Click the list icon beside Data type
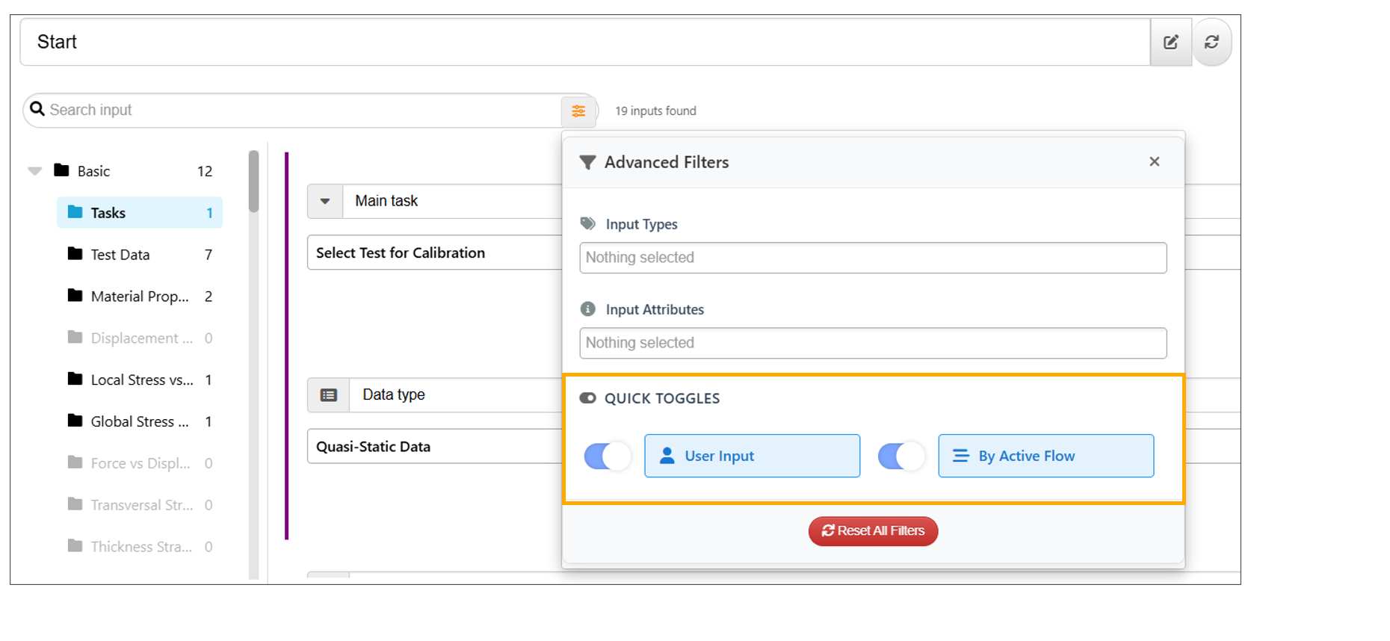The height and width of the screenshot is (641, 1390). pos(328,395)
